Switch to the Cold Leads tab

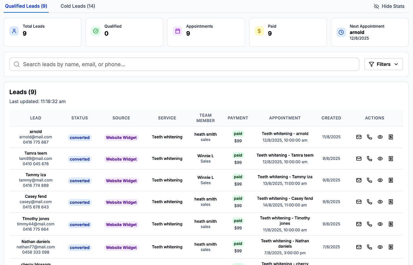pyautogui.click(x=78, y=6)
